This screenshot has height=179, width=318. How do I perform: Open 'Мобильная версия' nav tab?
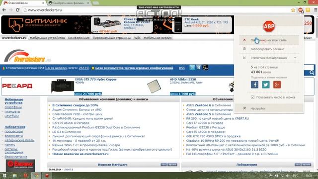[x=158, y=38]
